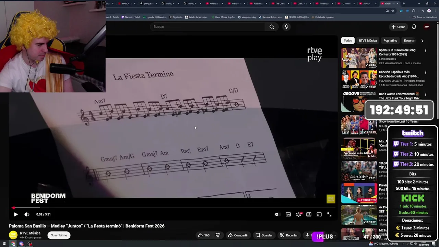Open alangulotv.blog bookmark
439x247 pixels.
(x=247, y=17)
